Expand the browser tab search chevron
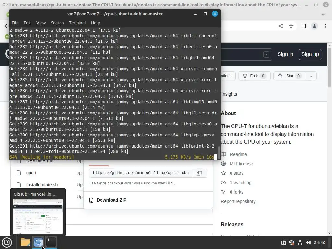 click(x=323, y=14)
